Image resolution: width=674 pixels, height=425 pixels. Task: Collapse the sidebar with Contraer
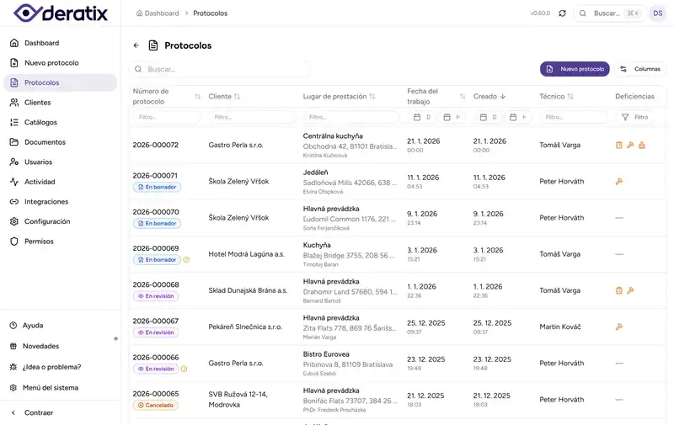[39, 412]
